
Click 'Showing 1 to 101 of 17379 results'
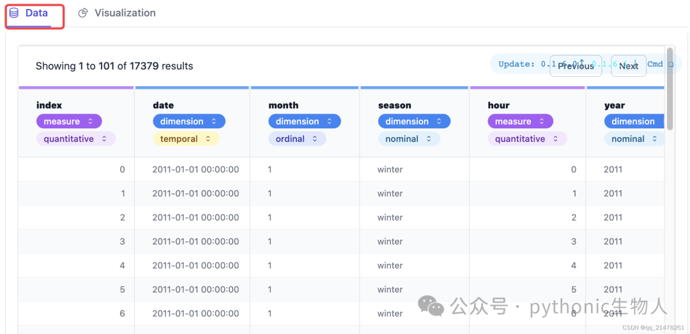114,66
